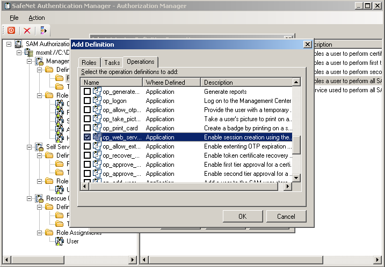This screenshot has height=267, width=385.
Task: Click tree pane horizontal scroll right arrow
Action: [x=133, y=259]
